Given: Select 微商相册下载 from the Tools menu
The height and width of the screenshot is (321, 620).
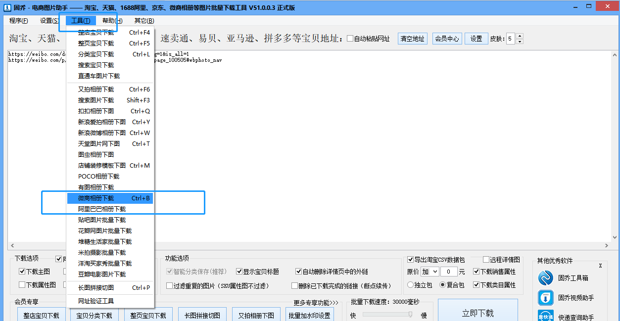Looking at the screenshot, I should 97,198.
